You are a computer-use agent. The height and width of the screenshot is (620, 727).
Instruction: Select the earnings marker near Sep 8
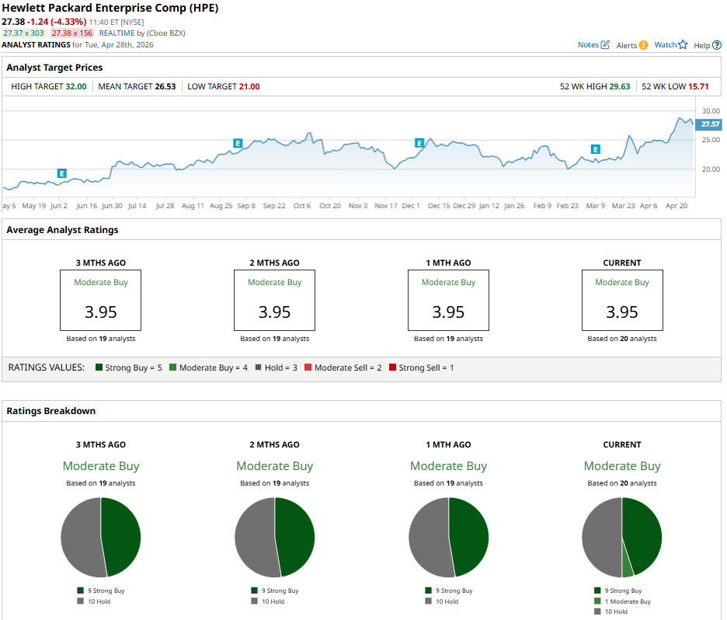238,143
